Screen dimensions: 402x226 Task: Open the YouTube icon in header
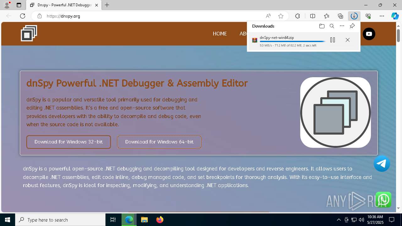point(369,34)
